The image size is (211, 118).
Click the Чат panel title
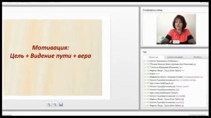145,52
